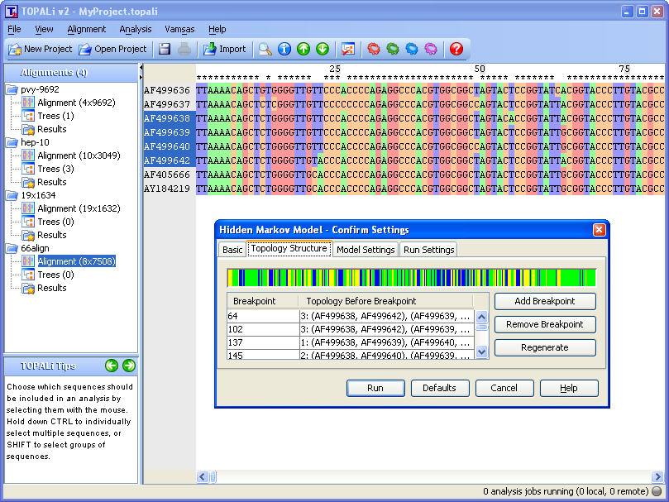Cancel the Hidden Markov Model dialog
Screen dimensions: 669x502
point(504,388)
